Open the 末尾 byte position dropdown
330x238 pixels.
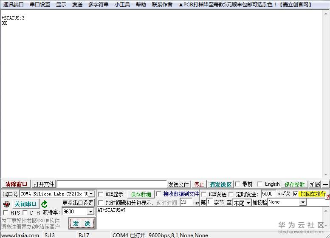coord(248,203)
